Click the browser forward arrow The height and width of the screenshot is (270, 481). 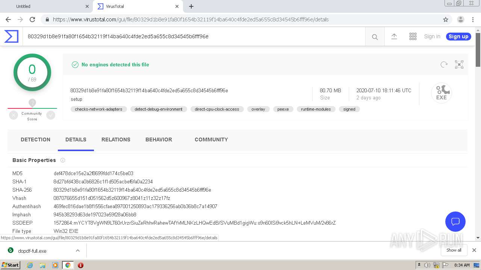point(20,19)
